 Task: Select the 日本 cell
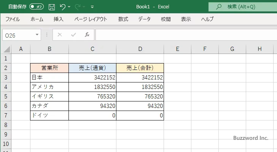pyautogui.click(x=49, y=78)
